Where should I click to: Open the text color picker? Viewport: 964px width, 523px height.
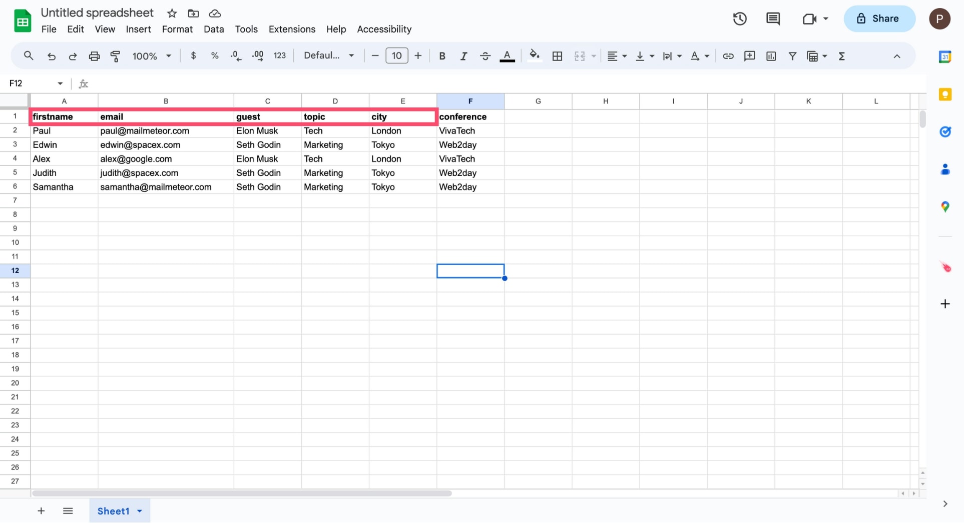507,56
